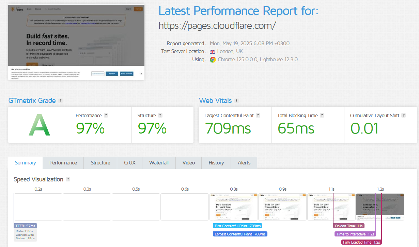Image resolution: width=419 pixels, height=247 pixels.
Task: Switch to the Waterfall tab
Action: [159, 163]
